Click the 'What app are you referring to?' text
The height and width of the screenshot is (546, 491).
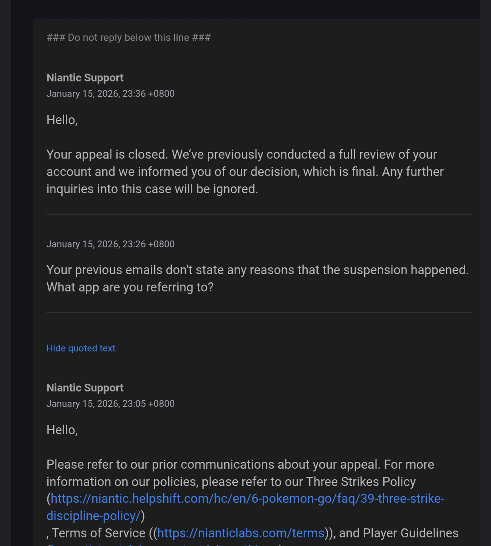click(x=130, y=287)
